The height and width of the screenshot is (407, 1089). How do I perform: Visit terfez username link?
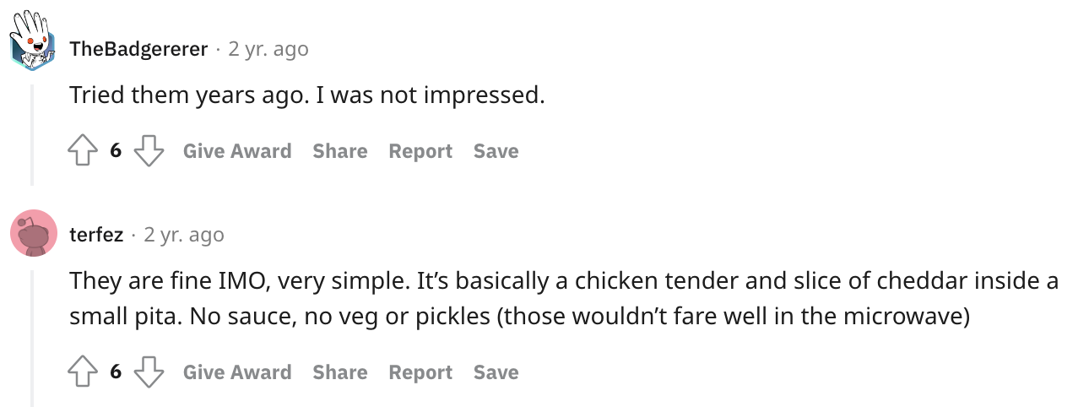coord(96,234)
